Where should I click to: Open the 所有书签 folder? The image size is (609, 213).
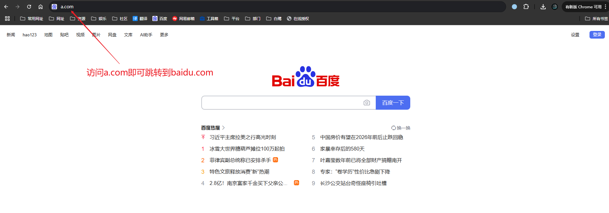[597, 18]
